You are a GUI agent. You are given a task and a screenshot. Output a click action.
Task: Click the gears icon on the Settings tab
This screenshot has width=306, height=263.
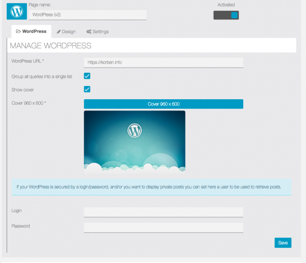coord(89,32)
